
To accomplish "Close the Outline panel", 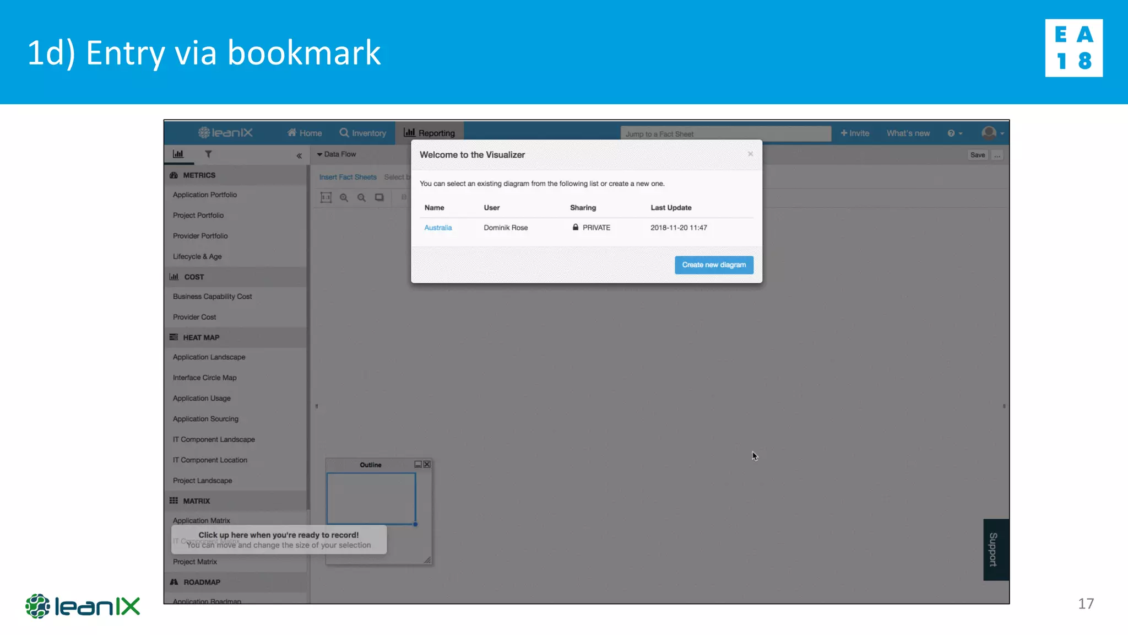I will click(427, 465).
